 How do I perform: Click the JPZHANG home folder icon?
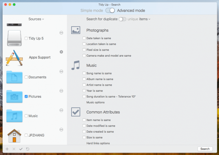pos(14,136)
